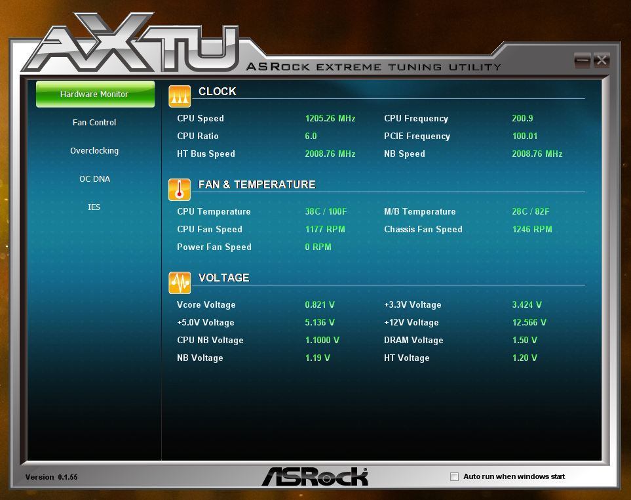Screen dimensions: 631x500
Task: Click the Voltage waveform icon
Action: (180, 283)
